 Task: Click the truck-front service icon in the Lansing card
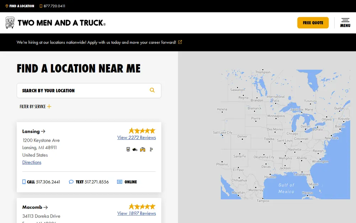coord(128,149)
